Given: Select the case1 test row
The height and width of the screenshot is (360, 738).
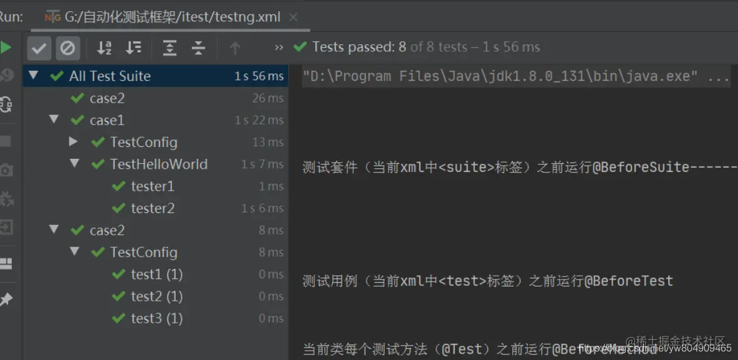Looking at the screenshot, I should 156,120.
